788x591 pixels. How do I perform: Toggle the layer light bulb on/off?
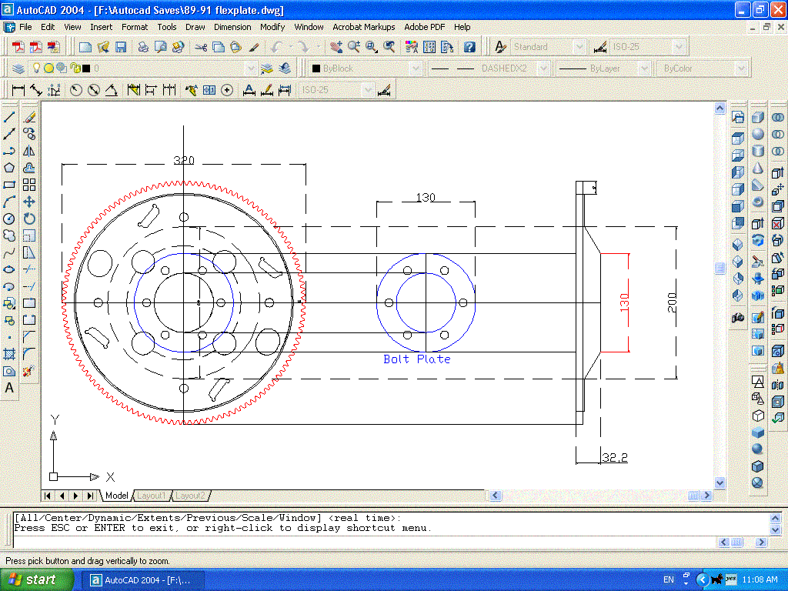[x=36, y=68]
